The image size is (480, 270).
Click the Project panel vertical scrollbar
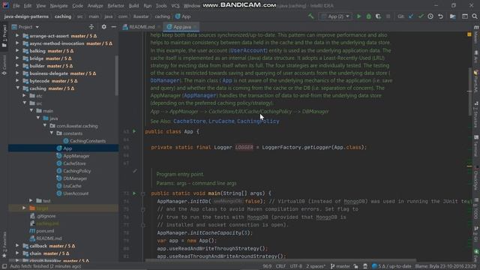click(x=116, y=75)
